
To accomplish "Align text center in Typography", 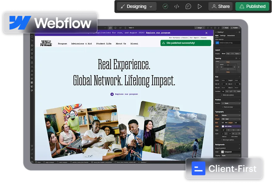I will (x=229, y=130).
